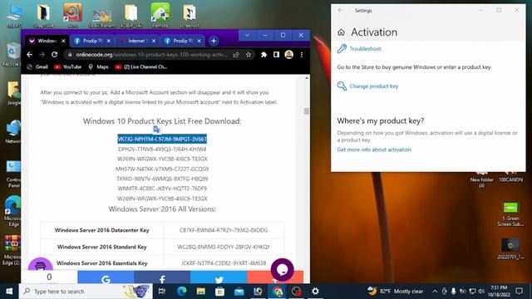Viewport: 532px width, 299px height.
Task: Share page via the Facebook button
Action: [162, 278]
